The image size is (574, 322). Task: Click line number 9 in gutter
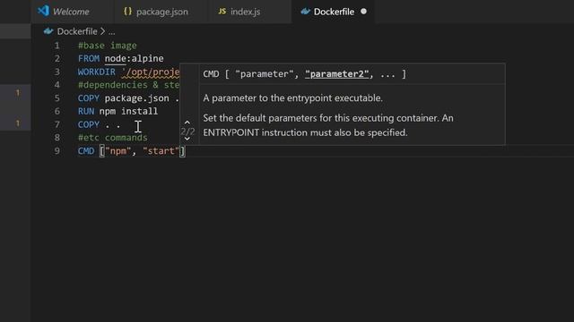coord(57,151)
